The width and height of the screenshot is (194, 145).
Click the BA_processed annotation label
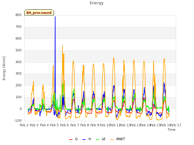[39, 13]
